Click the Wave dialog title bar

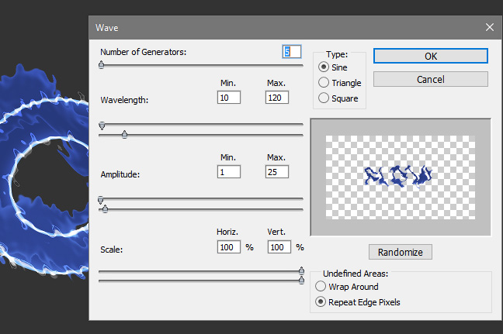pyautogui.click(x=295, y=28)
